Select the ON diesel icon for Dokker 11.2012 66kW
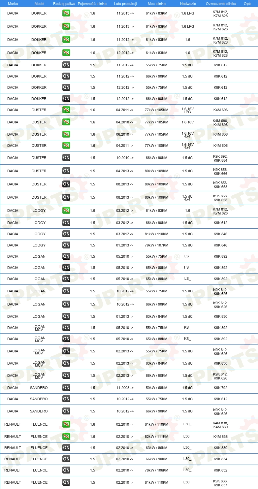The height and width of the screenshot is (489, 258). tap(66, 76)
